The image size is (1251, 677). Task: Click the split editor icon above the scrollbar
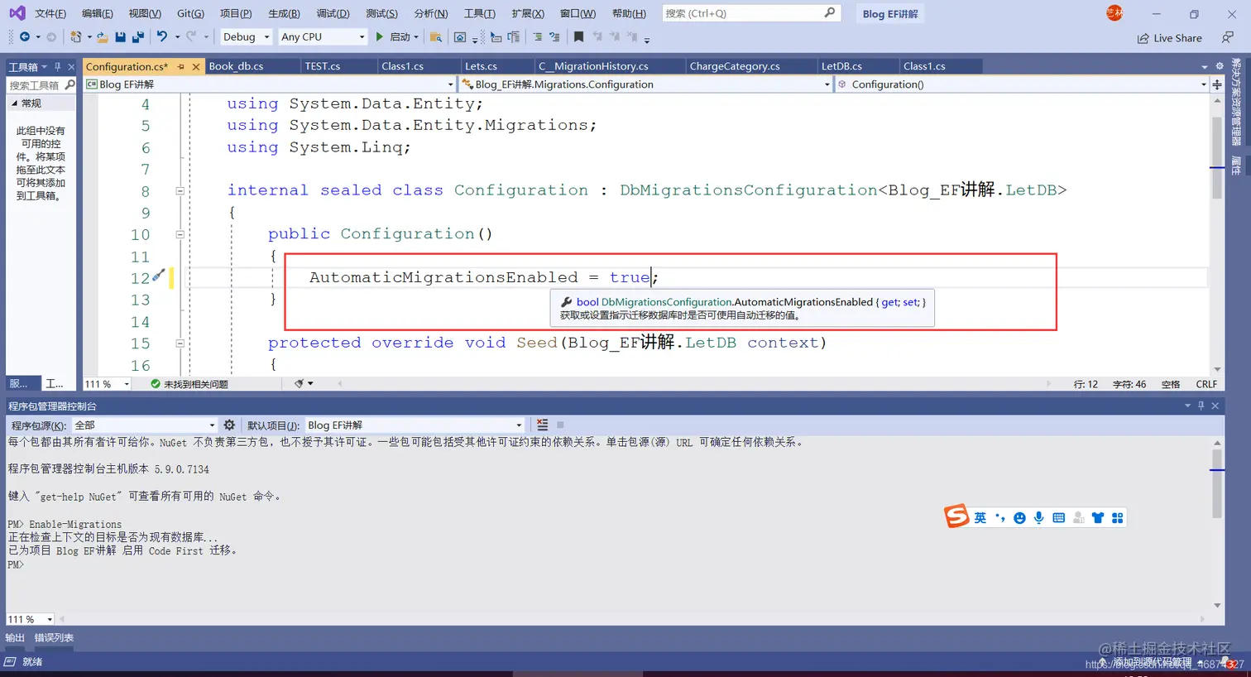coord(1217,84)
